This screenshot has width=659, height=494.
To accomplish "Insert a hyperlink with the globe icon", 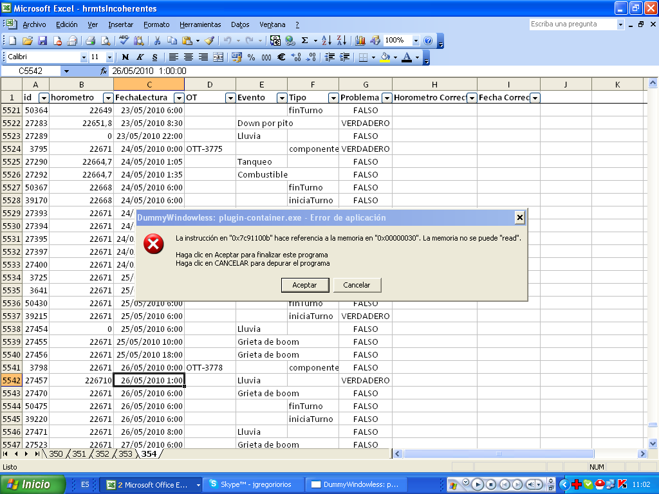I will pyautogui.click(x=290, y=41).
